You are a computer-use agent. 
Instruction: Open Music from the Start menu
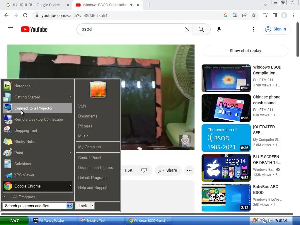[x=83, y=136]
